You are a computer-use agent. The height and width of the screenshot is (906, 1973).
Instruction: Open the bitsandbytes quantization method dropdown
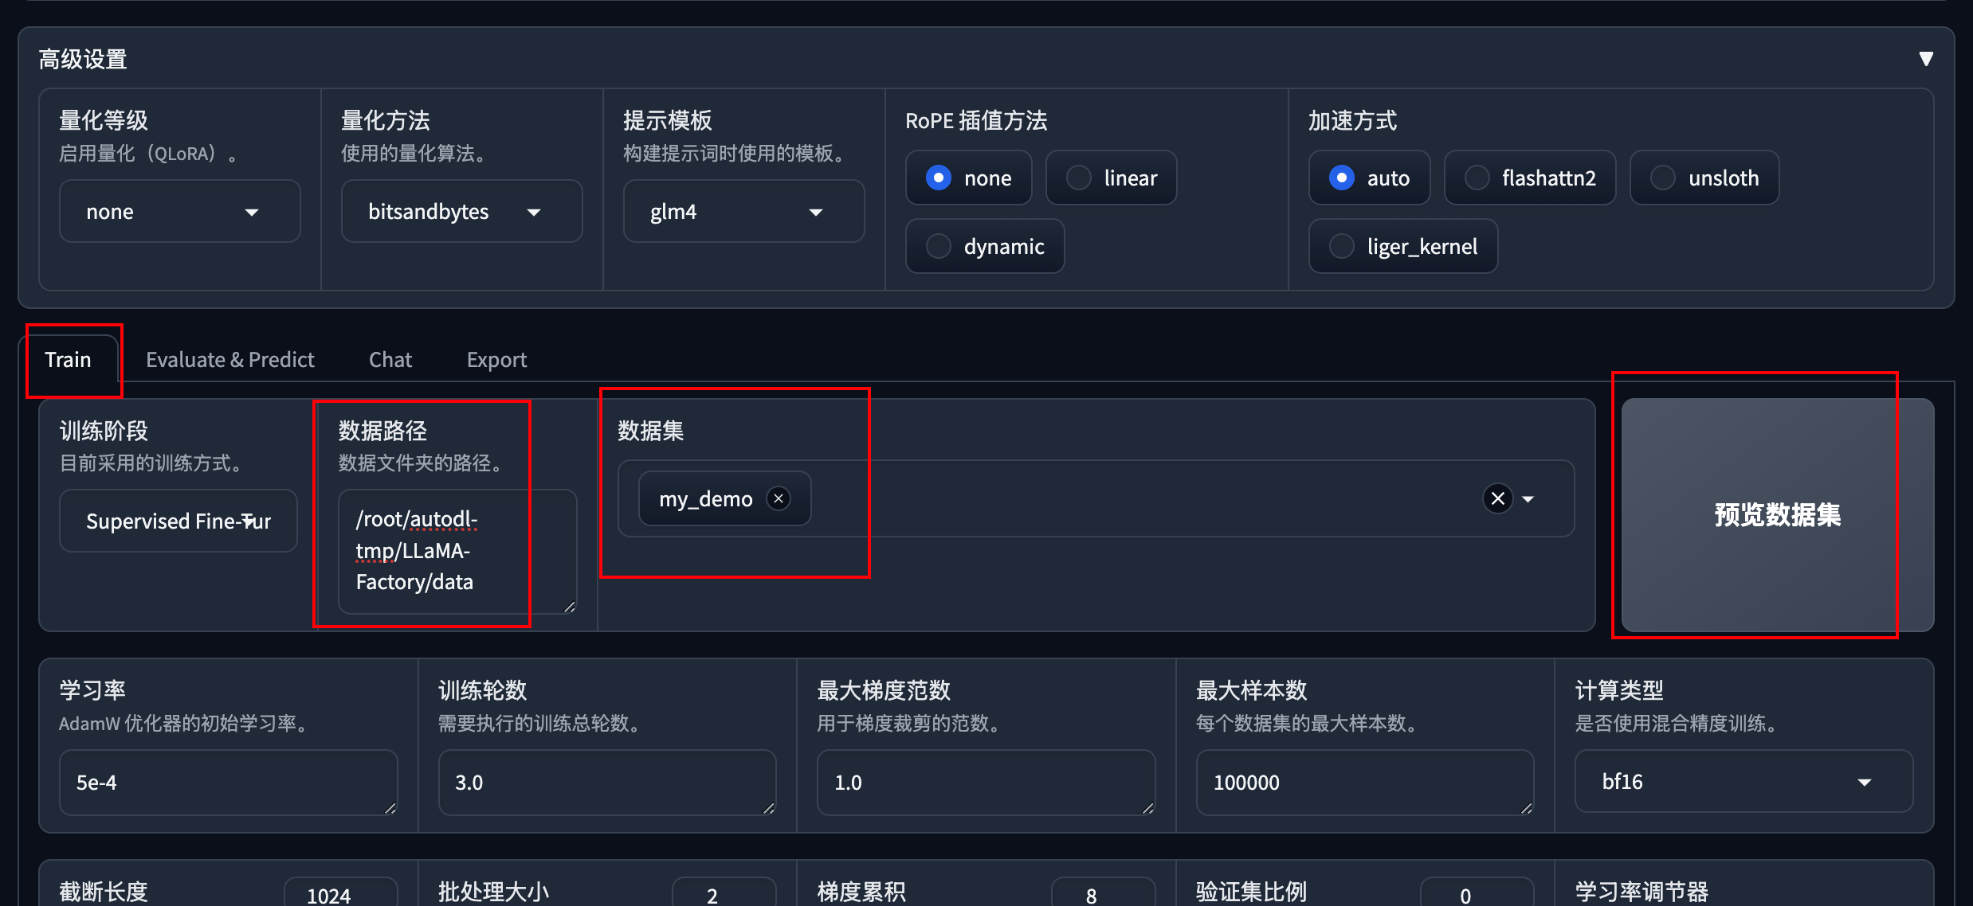(461, 212)
